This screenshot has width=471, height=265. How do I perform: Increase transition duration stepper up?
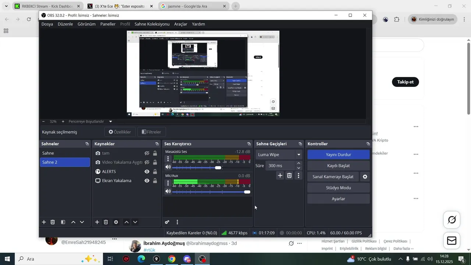299,163
